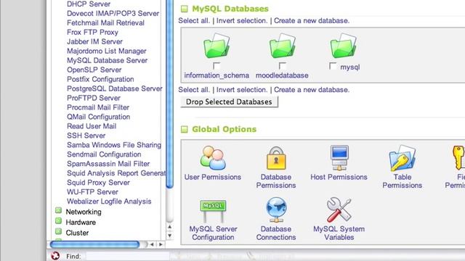The image size is (465, 261).
Task: Open QMail Configuration module
Action: click(x=99, y=117)
